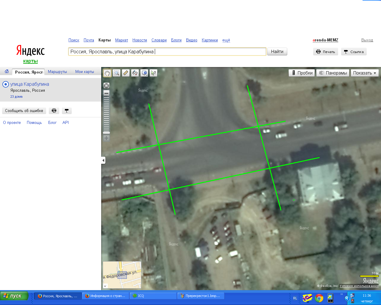The height and width of the screenshot is (305, 381).
Task: Open the Мои карты tab
Action: click(x=85, y=72)
